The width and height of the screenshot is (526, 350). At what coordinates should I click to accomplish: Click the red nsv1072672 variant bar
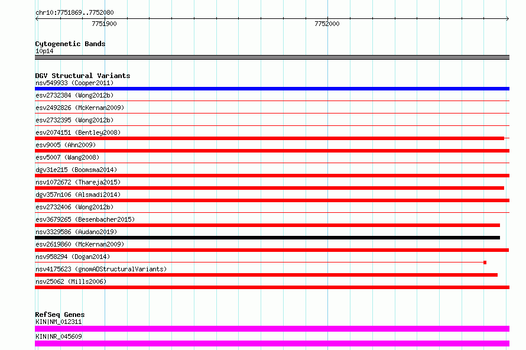270,188
